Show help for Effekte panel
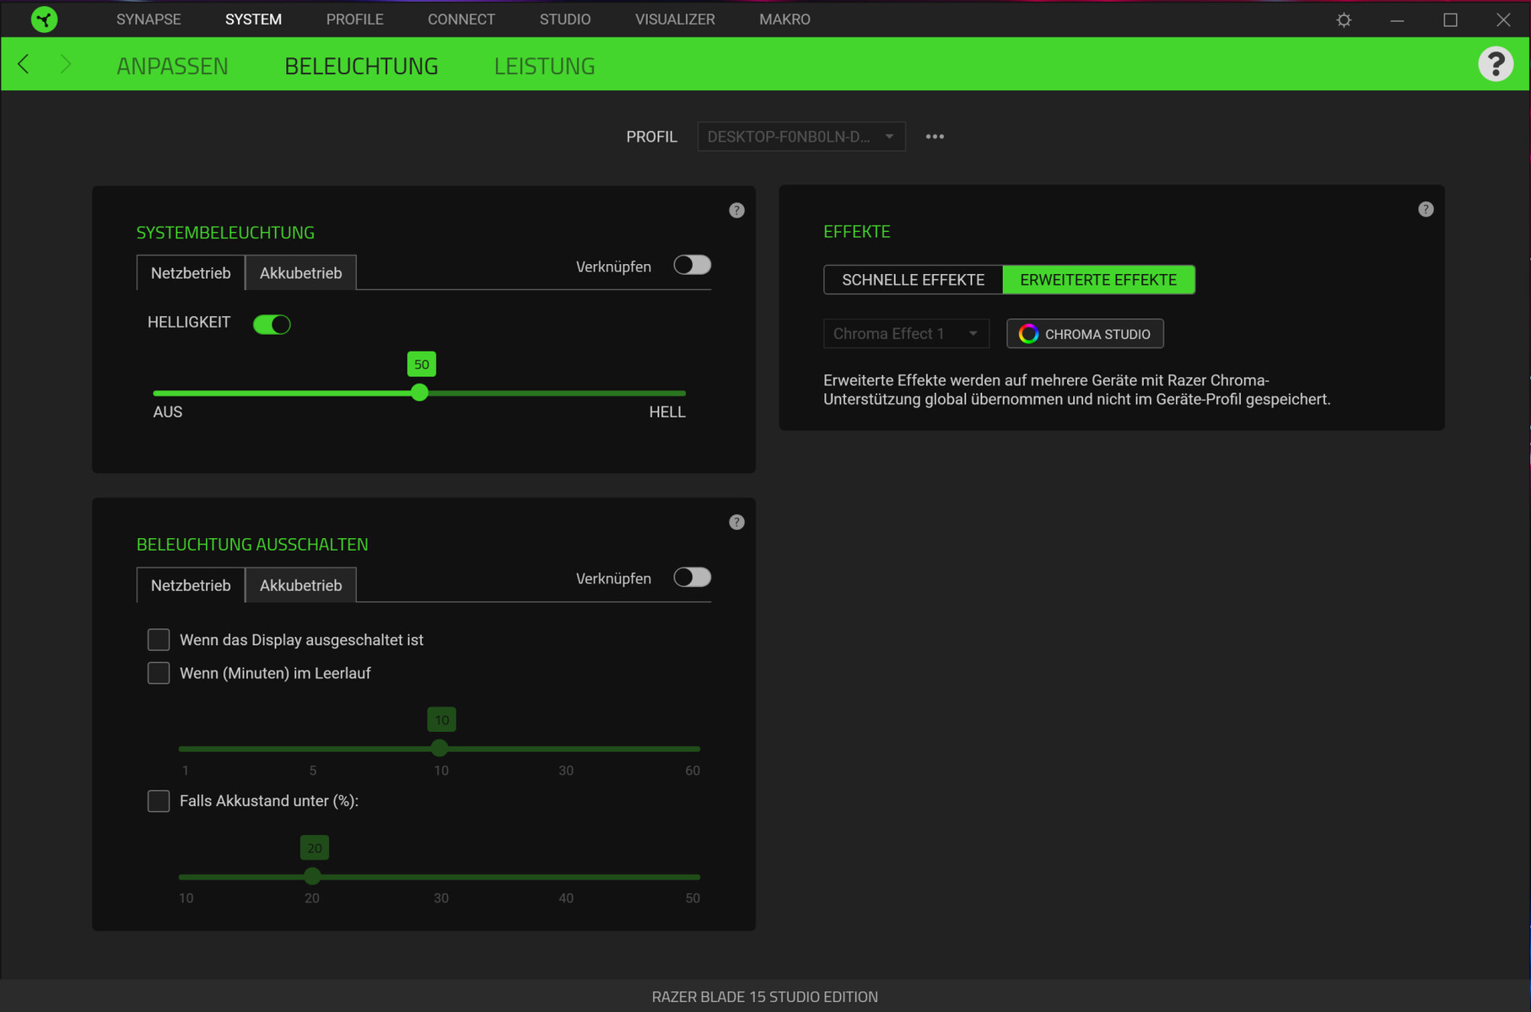This screenshot has width=1531, height=1012. (x=1426, y=209)
